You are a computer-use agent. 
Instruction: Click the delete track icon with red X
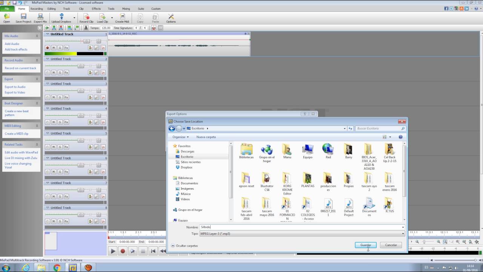(x=61, y=28)
